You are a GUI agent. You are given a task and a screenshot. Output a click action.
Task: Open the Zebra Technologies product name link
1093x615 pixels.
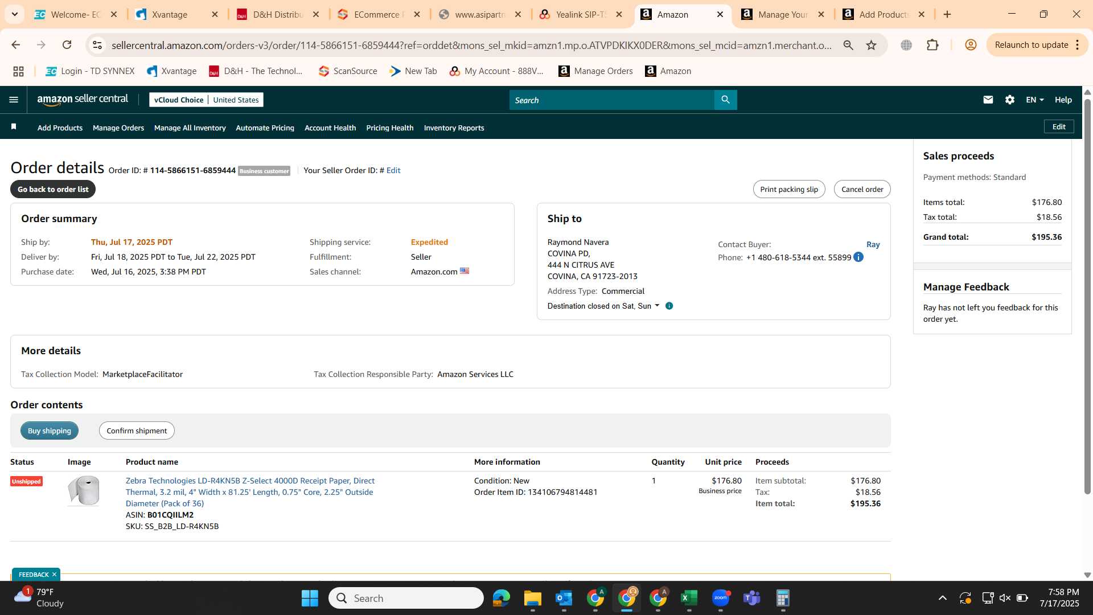[x=250, y=492]
